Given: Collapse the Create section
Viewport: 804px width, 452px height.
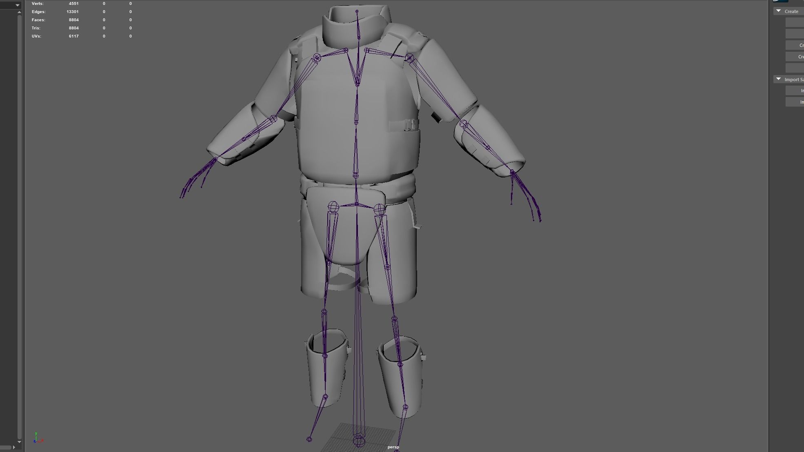Looking at the screenshot, I should pos(779,11).
